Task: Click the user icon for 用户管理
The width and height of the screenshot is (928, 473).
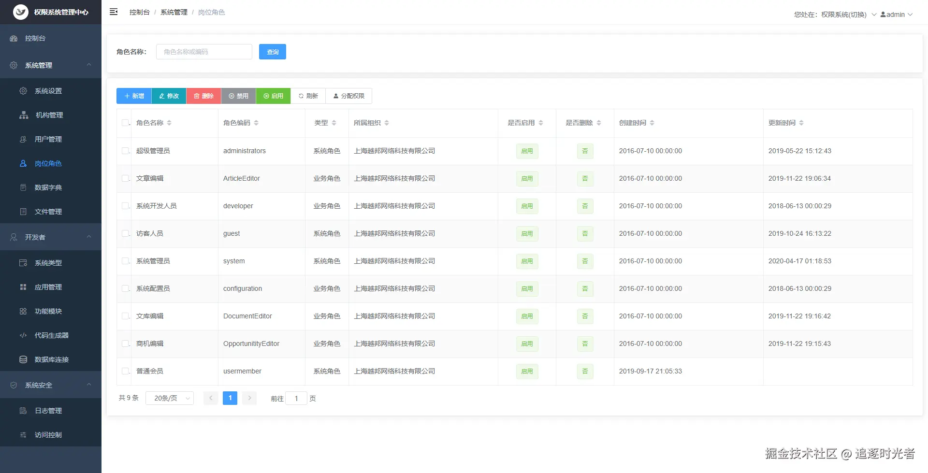Action: (23, 139)
